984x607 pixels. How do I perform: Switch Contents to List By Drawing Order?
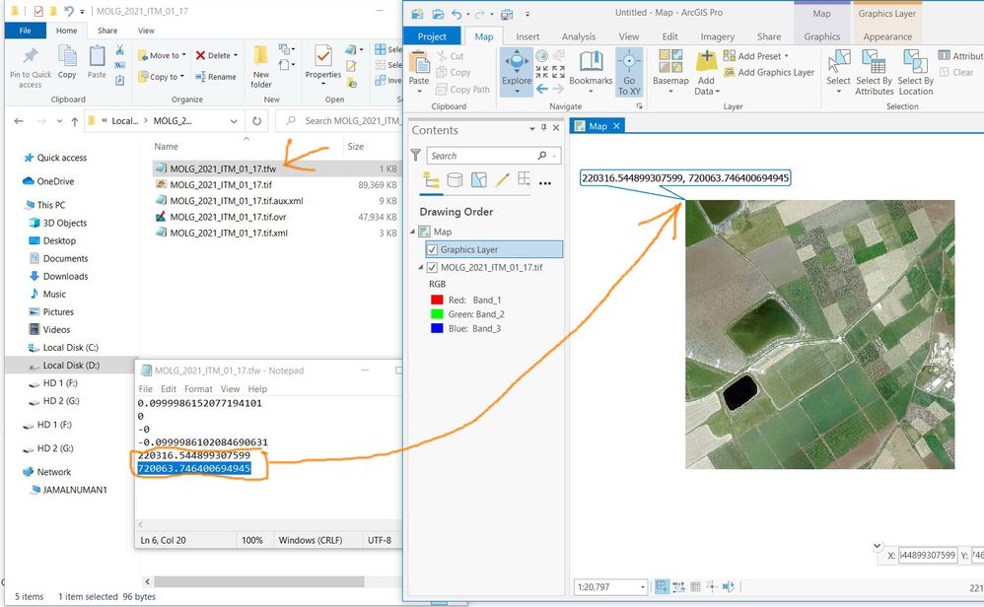pyautogui.click(x=431, y=180)
